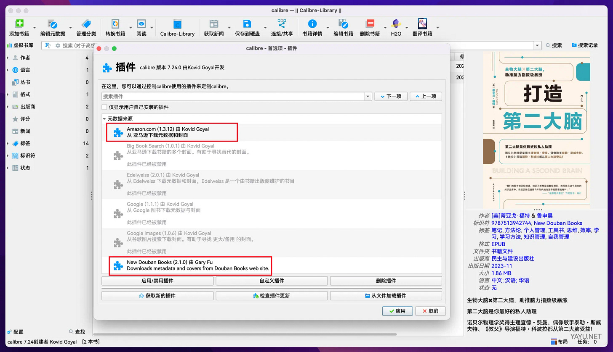The height and width of the screenshot is (352, 613).
Task: Select the Google (1.1.1) plugin entry
Action: click(x=272, y=214)
